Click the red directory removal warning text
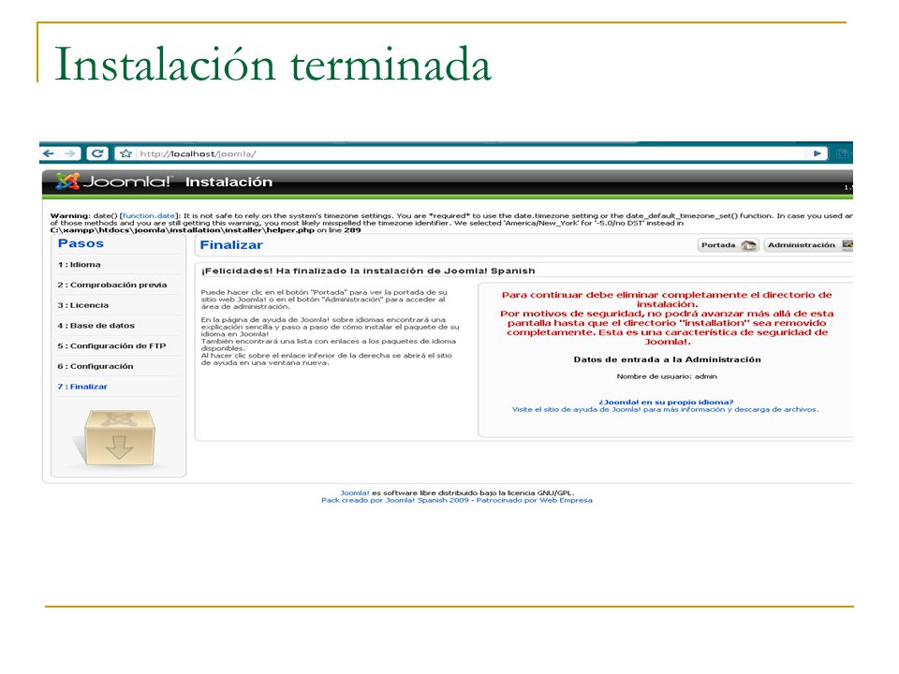The width and height of the screenshot is (899, 674). point(667,318)
